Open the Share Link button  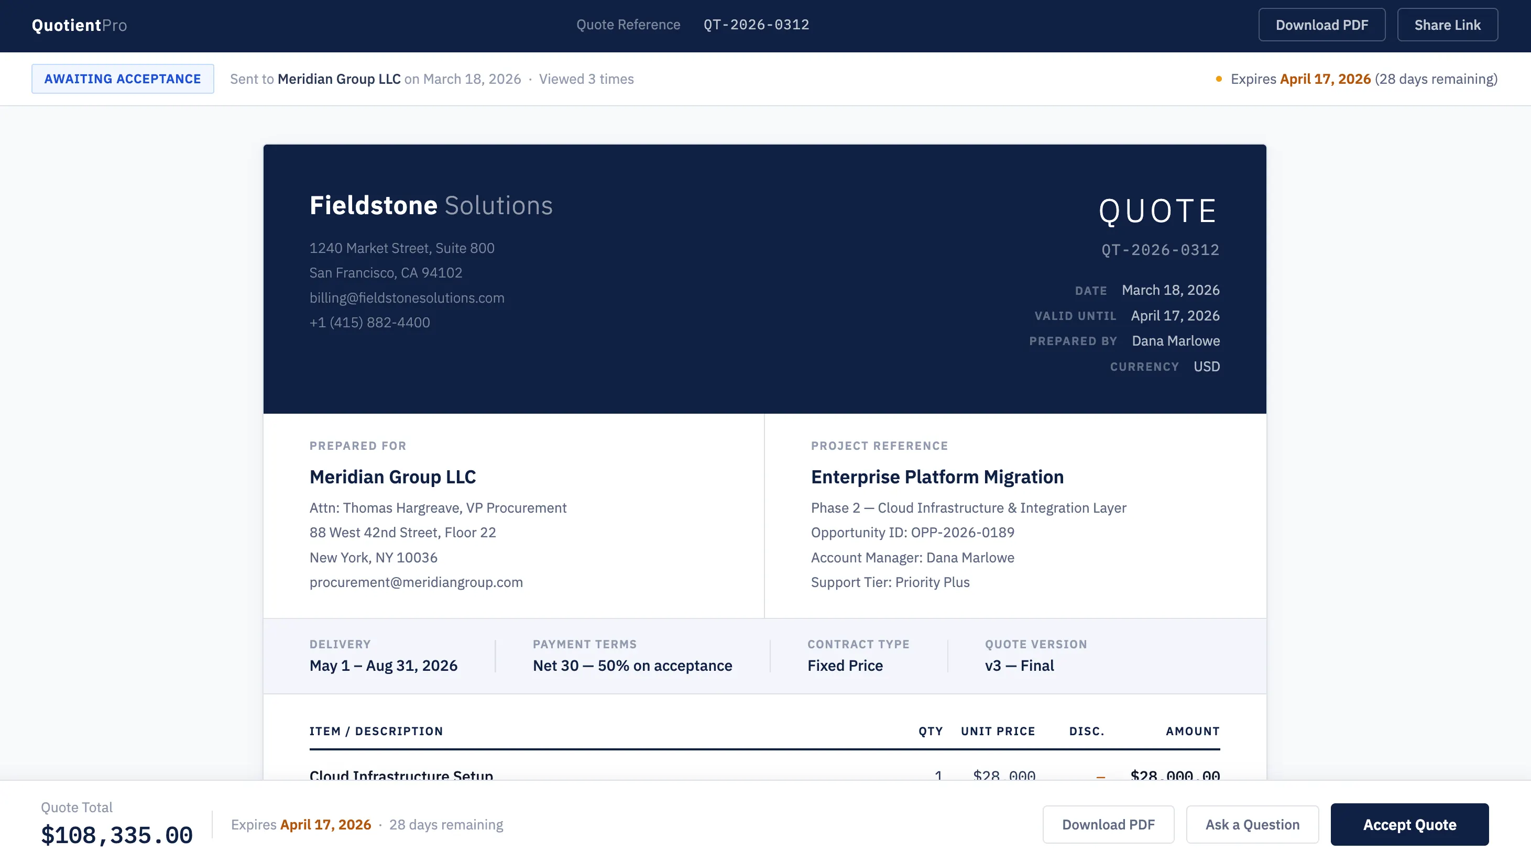click(x=1447, y=25)
